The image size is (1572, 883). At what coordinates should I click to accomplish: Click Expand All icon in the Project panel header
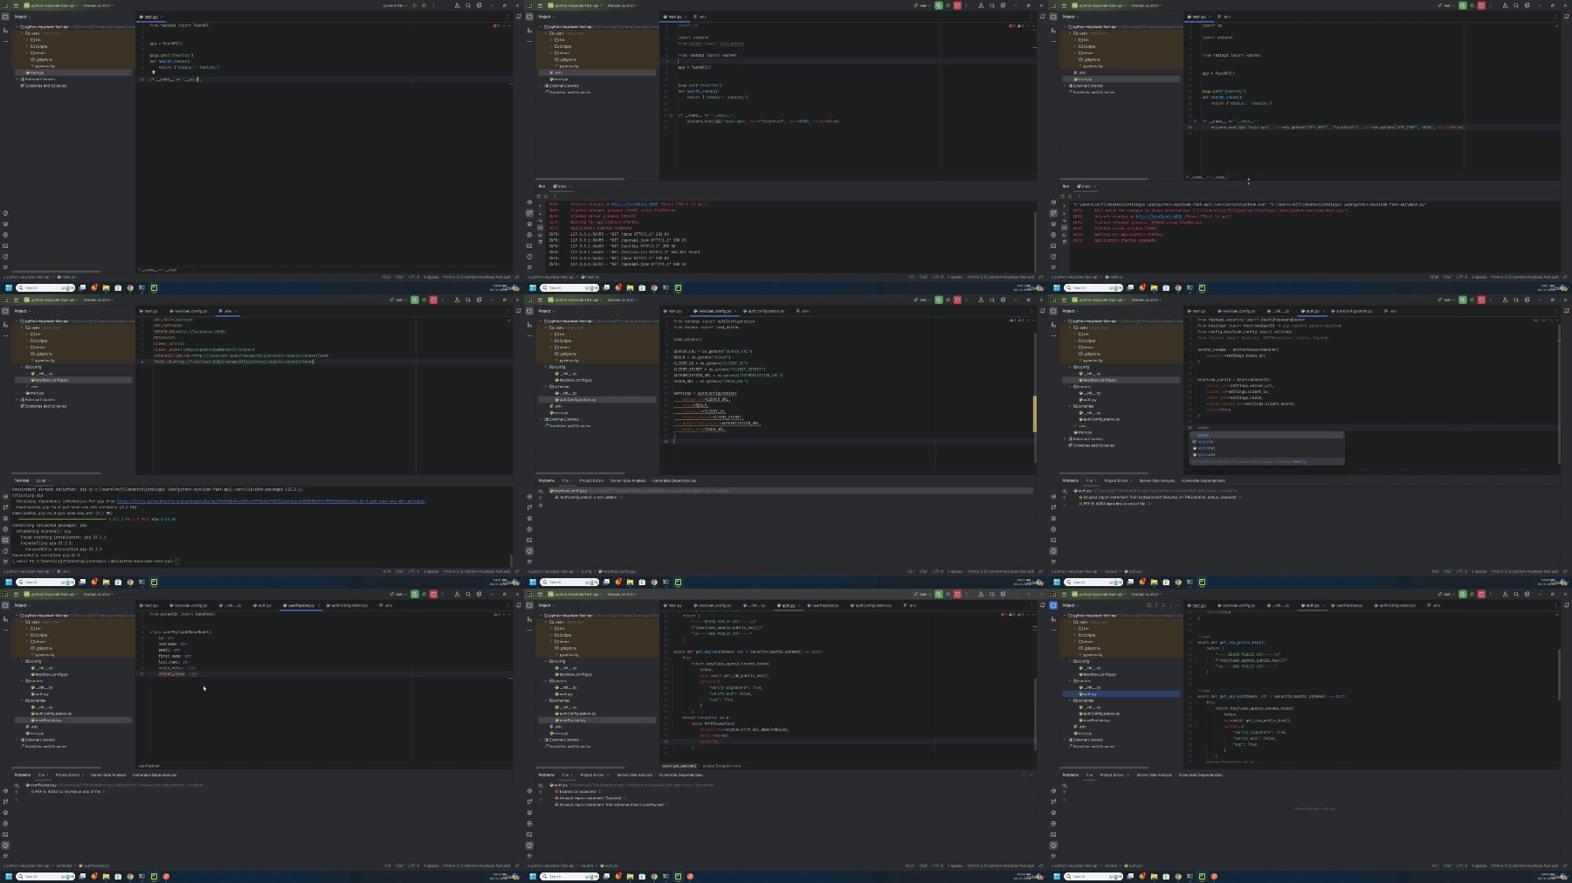pyautogui.click(x=1156, y=605)
